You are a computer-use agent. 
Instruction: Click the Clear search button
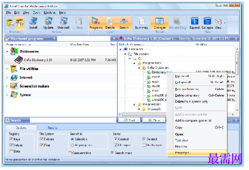pyautogui.click(x=154, y=120)
